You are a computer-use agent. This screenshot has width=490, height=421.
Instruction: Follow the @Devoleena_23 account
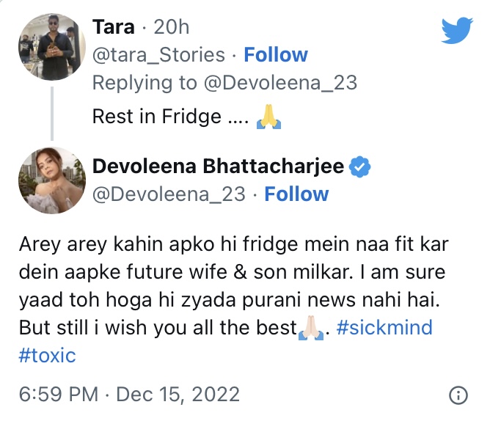(296, 194)
